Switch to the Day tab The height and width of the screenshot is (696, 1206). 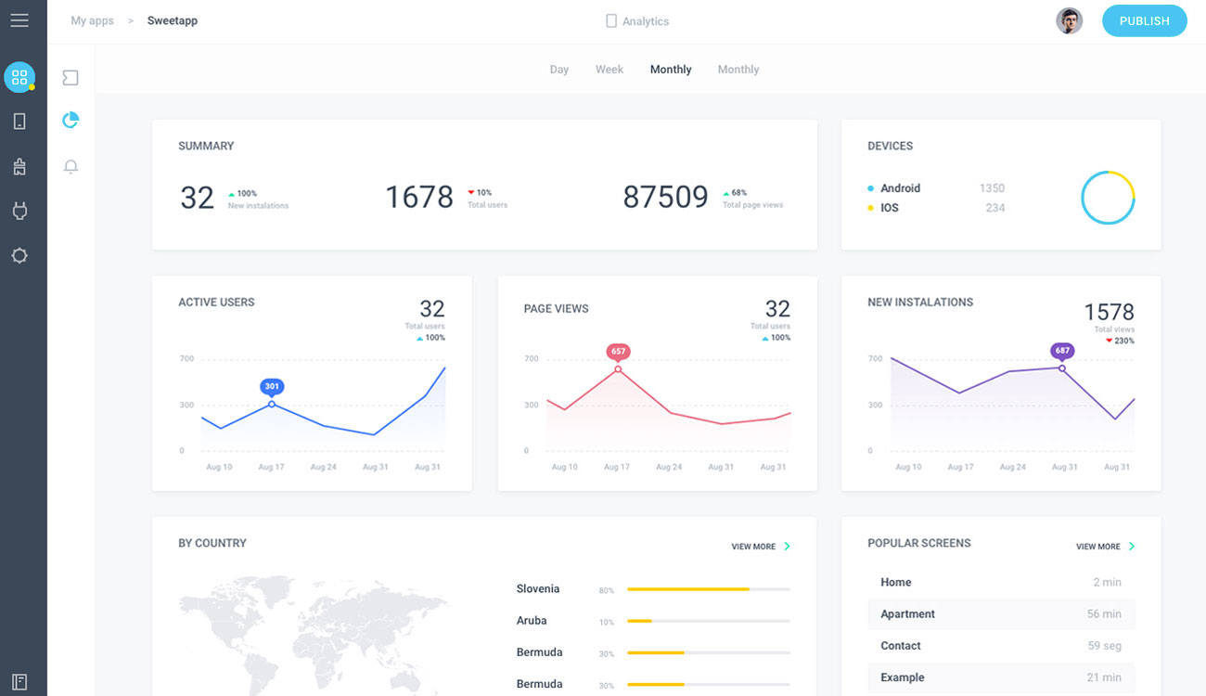pos(558,70)
